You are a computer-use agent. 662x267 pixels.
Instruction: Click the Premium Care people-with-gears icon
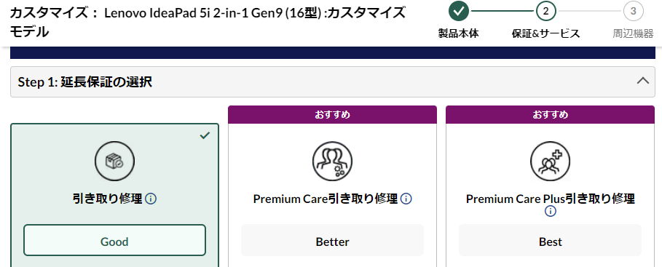click(332, 161)
